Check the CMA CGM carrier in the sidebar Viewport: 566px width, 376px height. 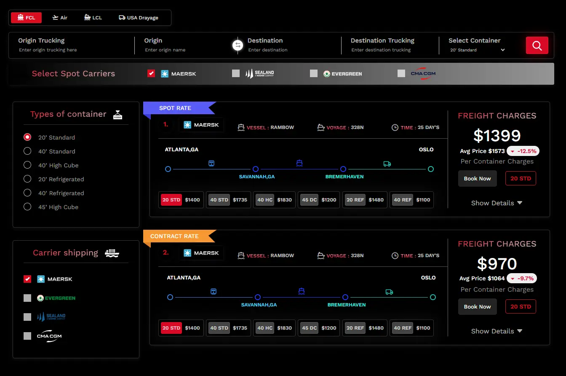pos(27,336)
